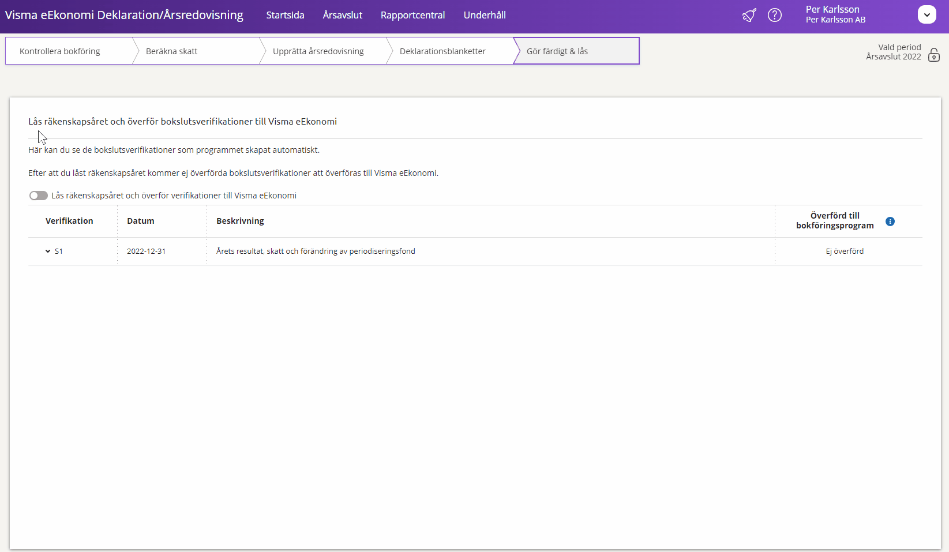Image resolution: width=949 pixels, height=552 pixels.
Task: Select the Upprätta årsredovisning step
Action: 318,51
